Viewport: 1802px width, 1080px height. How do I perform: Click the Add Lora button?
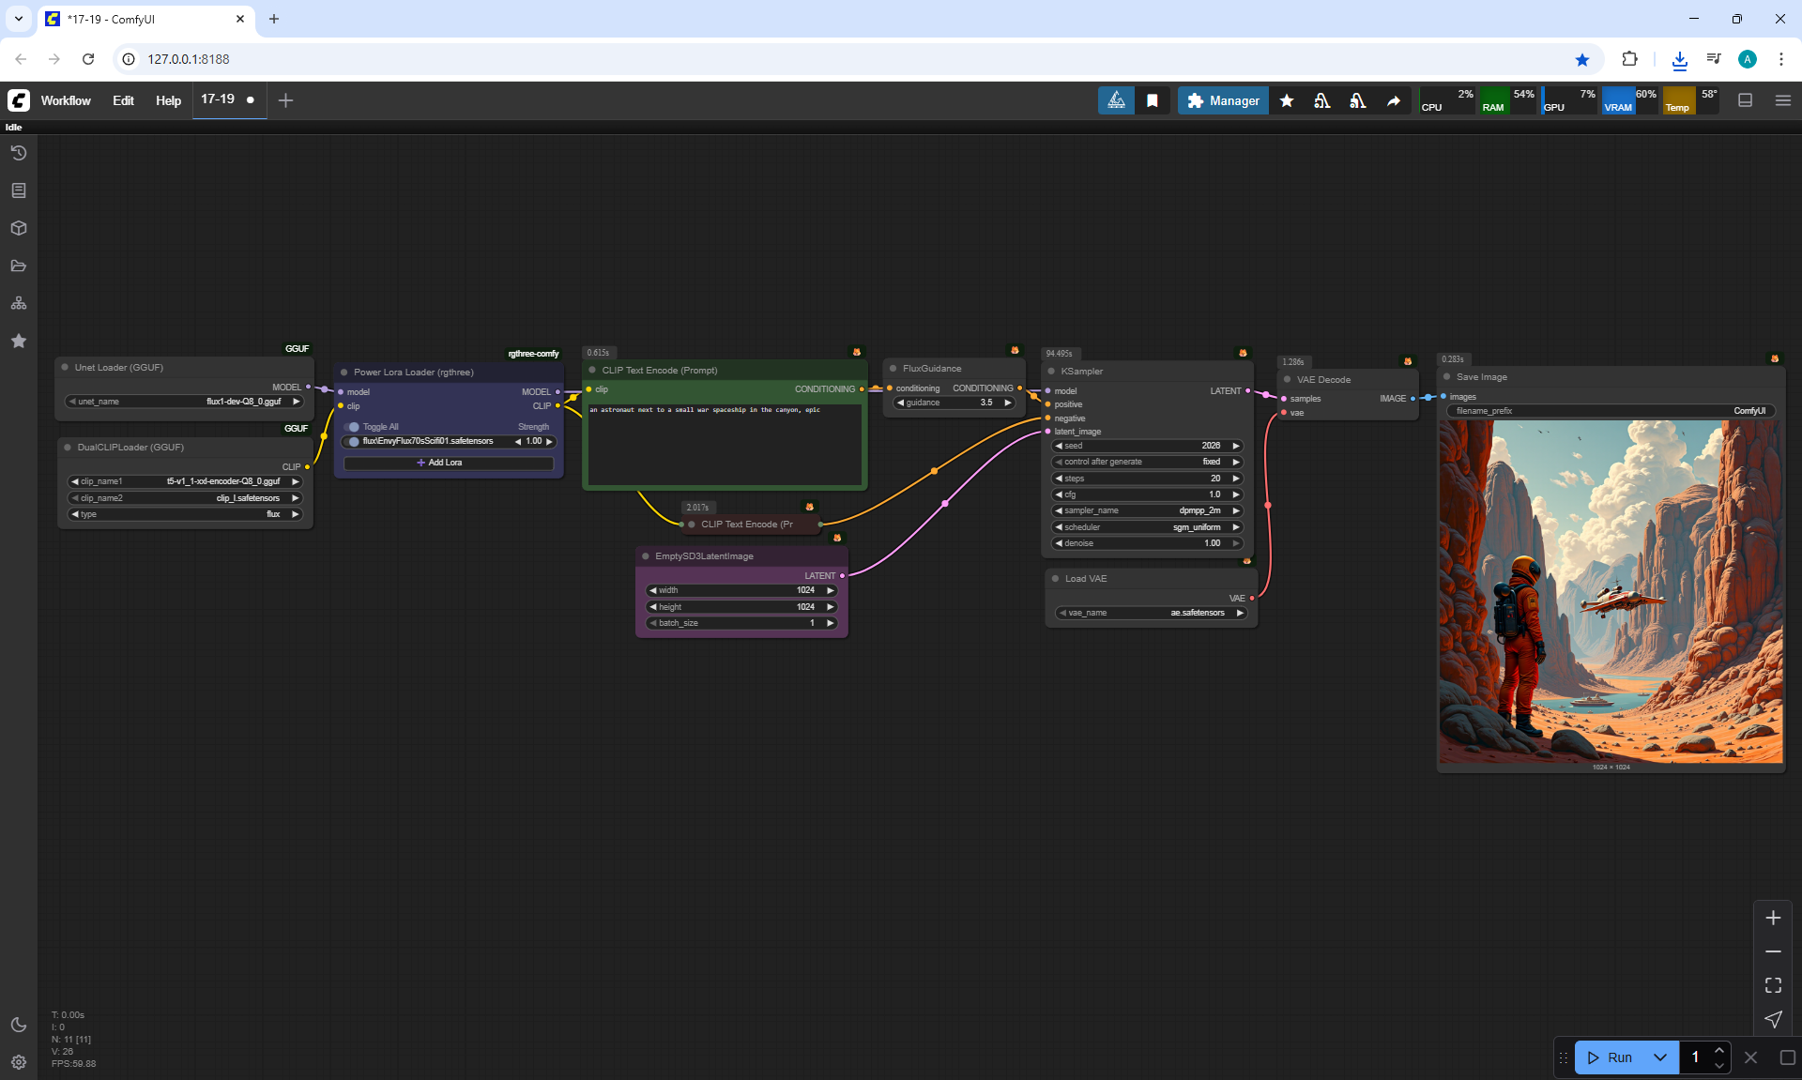tap(448, 463)
